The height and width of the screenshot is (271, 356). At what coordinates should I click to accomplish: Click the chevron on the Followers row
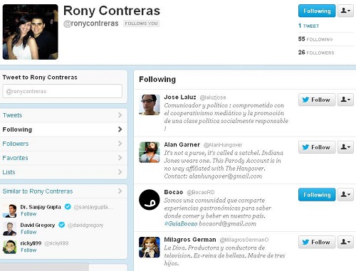pyautogui.click(x=120, y=144)
